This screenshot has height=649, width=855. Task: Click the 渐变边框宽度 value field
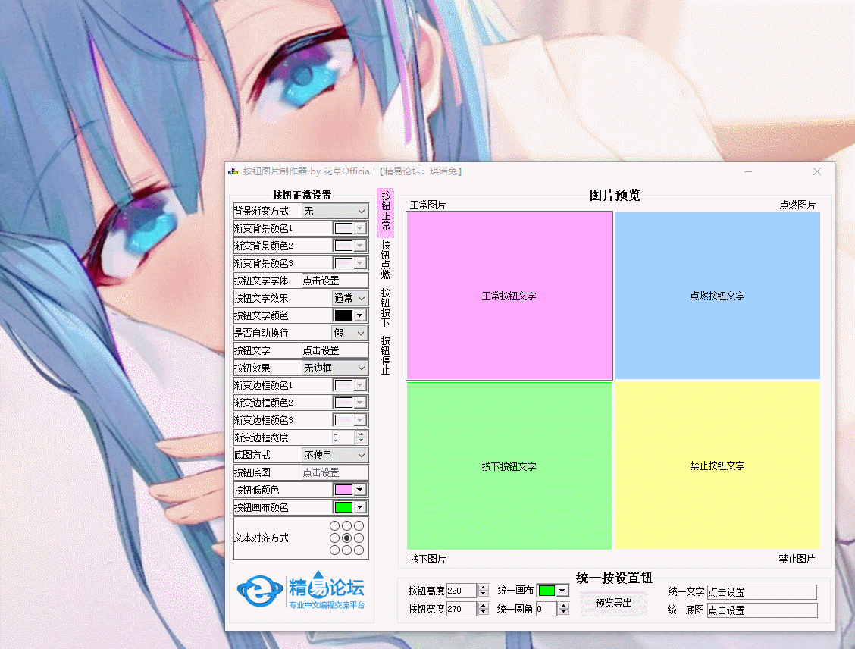pos(343,438)
